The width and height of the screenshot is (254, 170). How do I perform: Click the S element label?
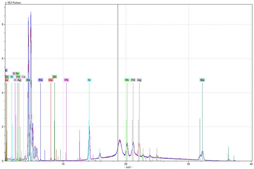[x=15, y=80]
